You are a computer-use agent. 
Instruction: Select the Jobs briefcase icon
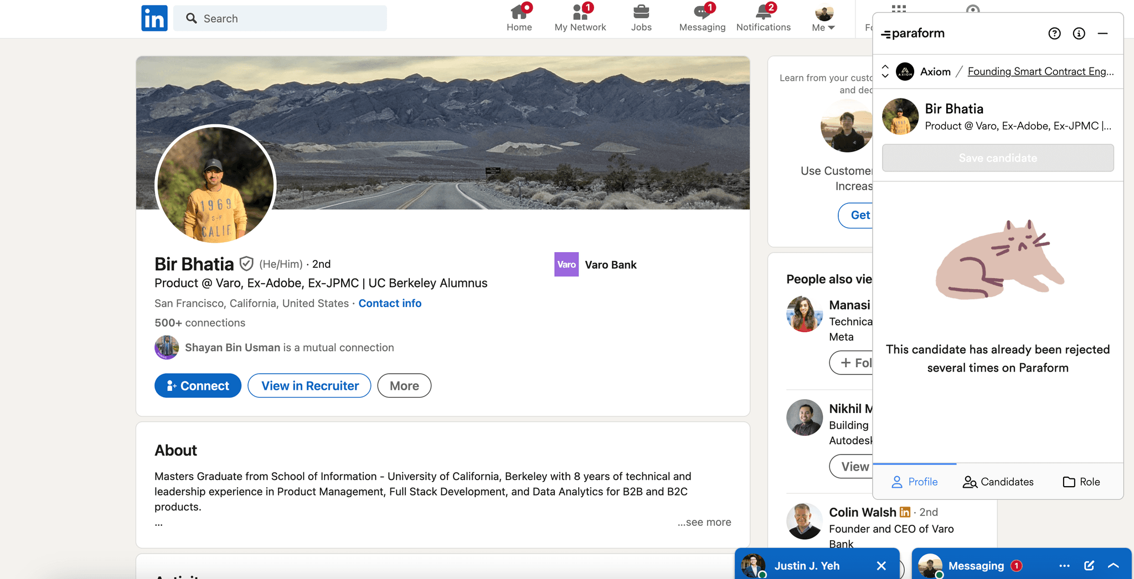tap(640, 12)
